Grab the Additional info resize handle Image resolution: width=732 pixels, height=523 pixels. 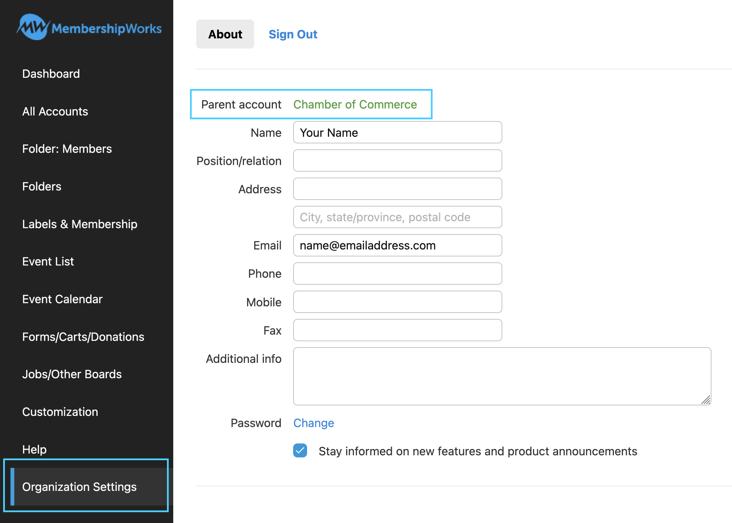[706, 400]
